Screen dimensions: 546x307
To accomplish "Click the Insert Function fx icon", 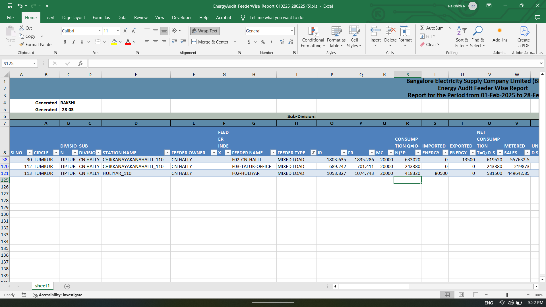I will click(80, 63).
